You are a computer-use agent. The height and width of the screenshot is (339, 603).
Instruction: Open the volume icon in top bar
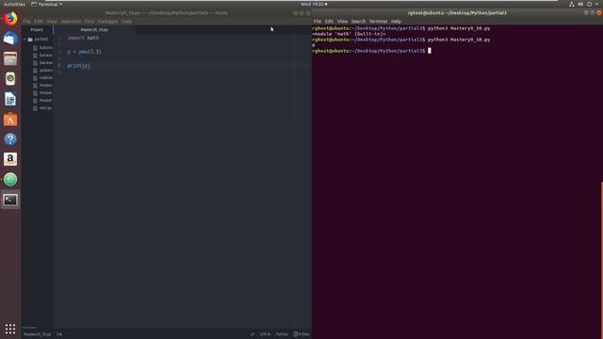click(x=580, y=4)
